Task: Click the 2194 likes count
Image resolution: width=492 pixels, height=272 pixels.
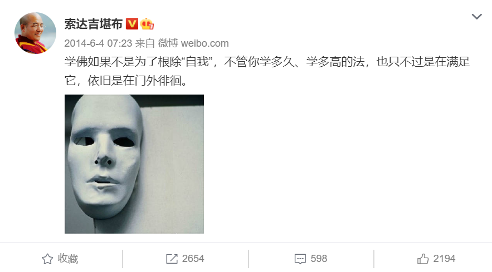Action: click(444, 259)
